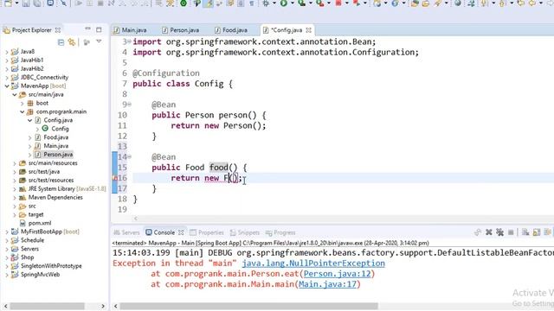
Task: Toggle Scroll Lock in Console toolbar
Action: pos(537,232)
